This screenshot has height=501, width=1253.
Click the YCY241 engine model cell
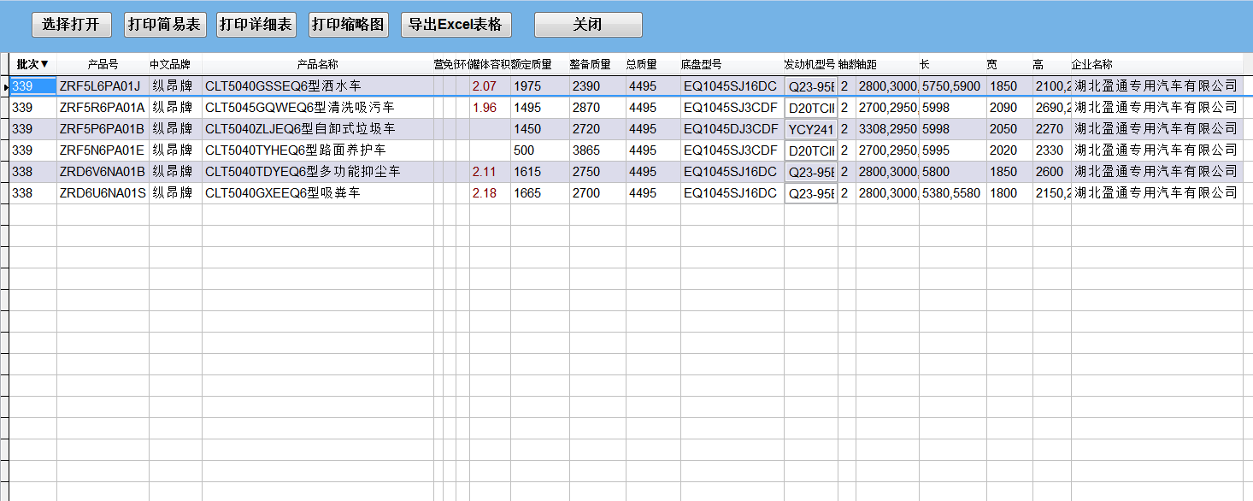click(x=810, y=129)
